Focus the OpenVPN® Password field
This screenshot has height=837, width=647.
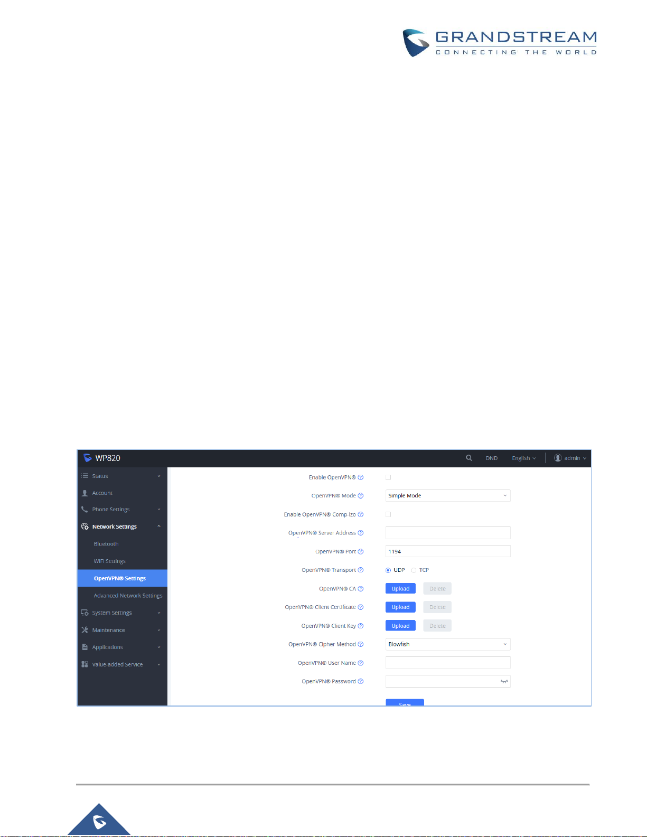[448, 681]
